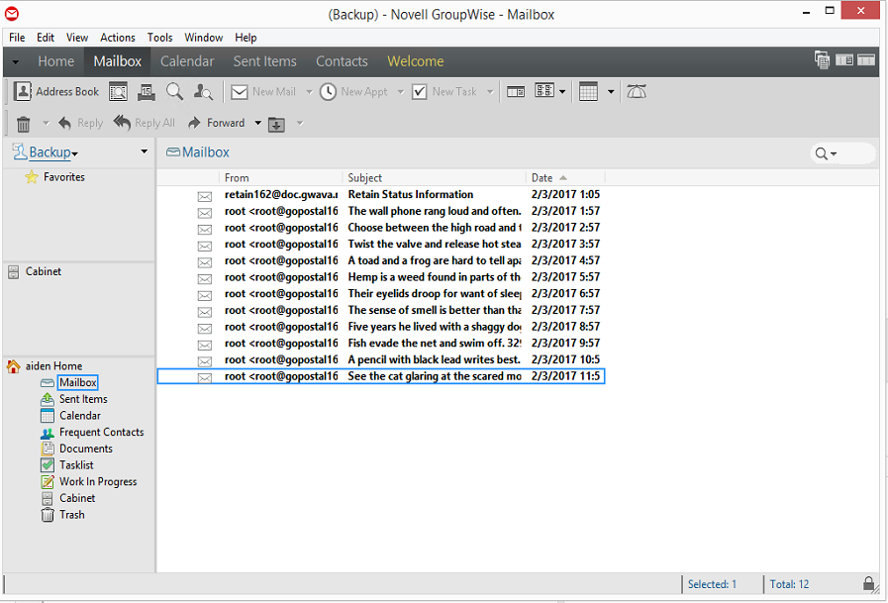Click the display settings icon with grid

pos(544,90)
